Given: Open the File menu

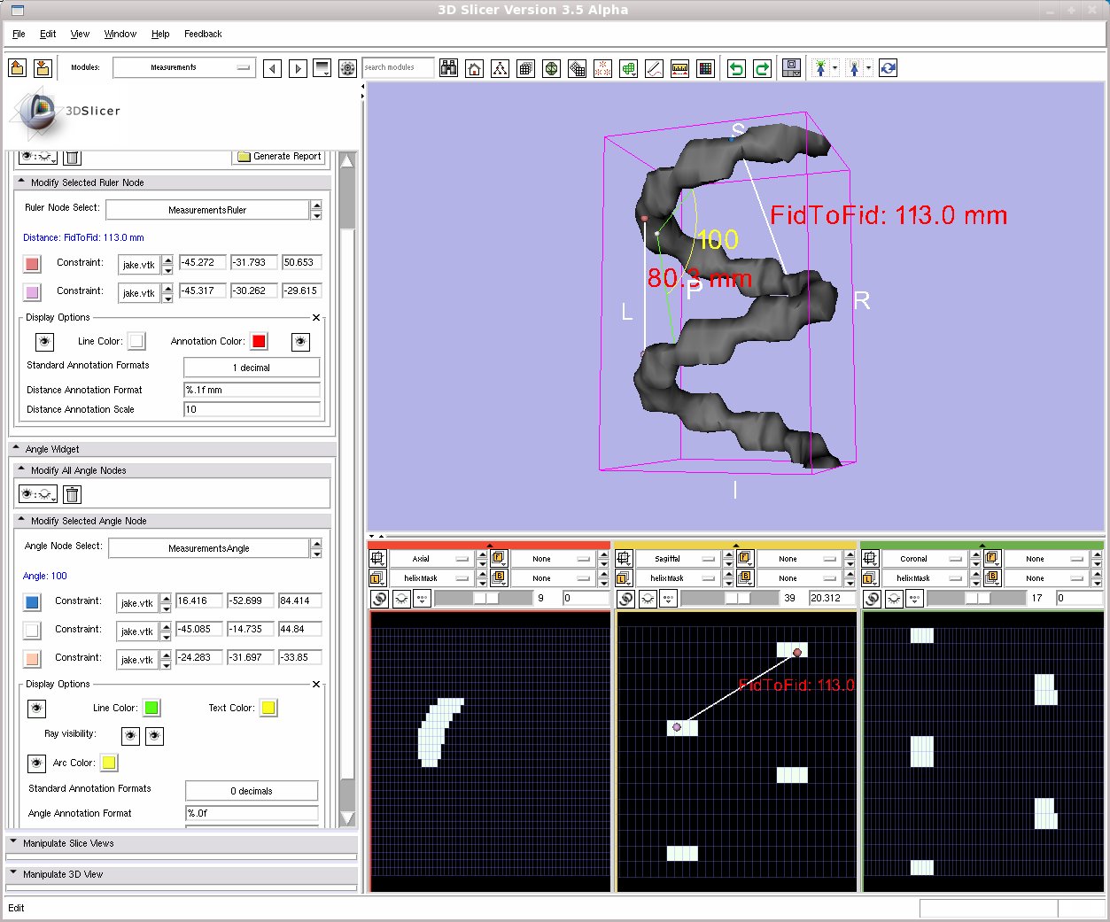Looking at the screenshot, I should 19,34.
